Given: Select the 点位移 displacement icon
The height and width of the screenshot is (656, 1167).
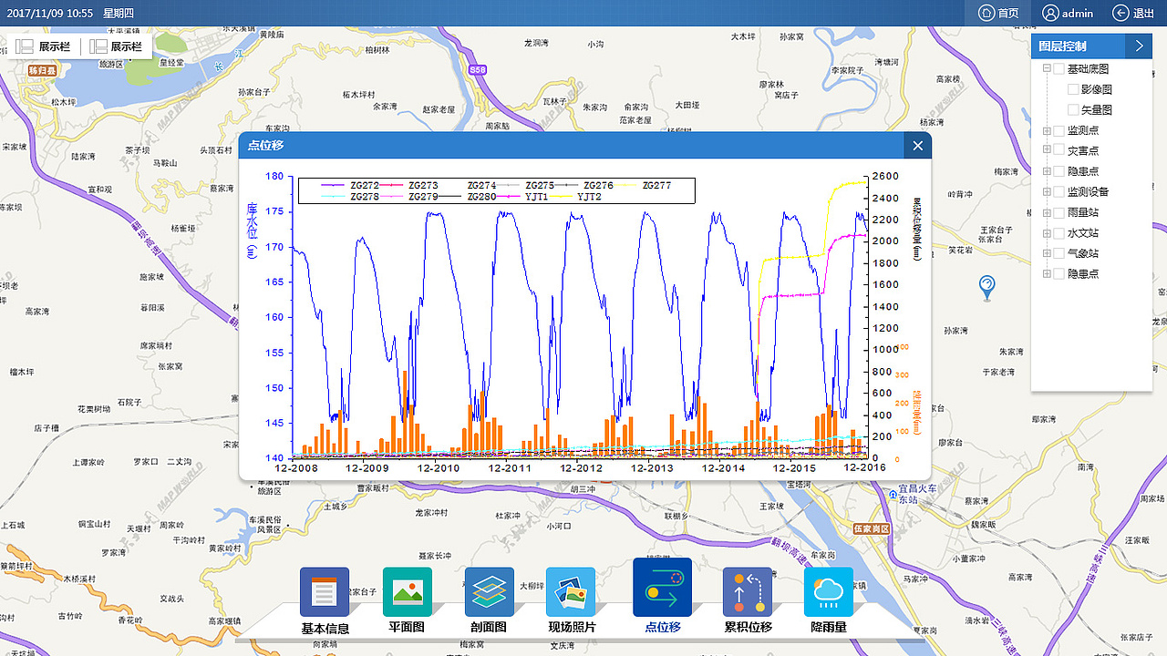Looking at the screenshot, I should pyautogui.click(x=662, y=588).
